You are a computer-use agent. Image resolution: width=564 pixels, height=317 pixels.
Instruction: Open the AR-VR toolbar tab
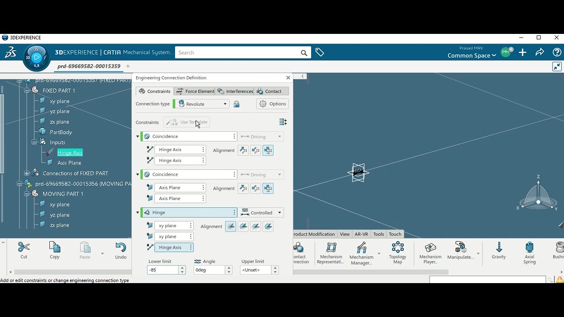(361, 234)
